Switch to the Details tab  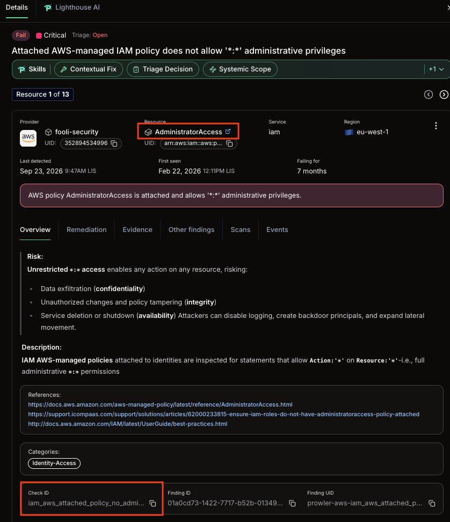coord(17,8)
